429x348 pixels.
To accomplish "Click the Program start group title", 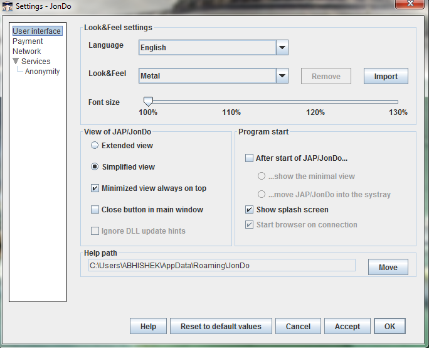I will (263, 132).
